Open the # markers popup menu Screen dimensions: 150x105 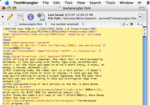[139, 24]
